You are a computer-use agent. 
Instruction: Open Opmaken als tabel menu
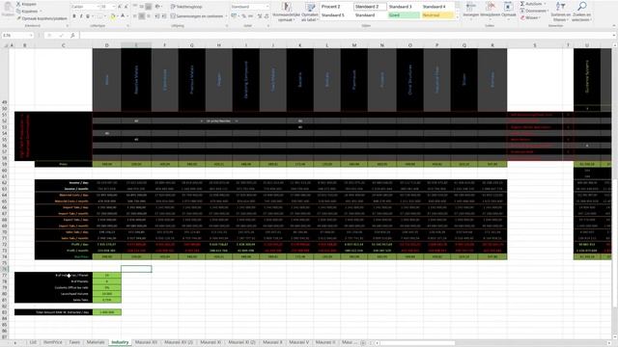pos(310,12)
